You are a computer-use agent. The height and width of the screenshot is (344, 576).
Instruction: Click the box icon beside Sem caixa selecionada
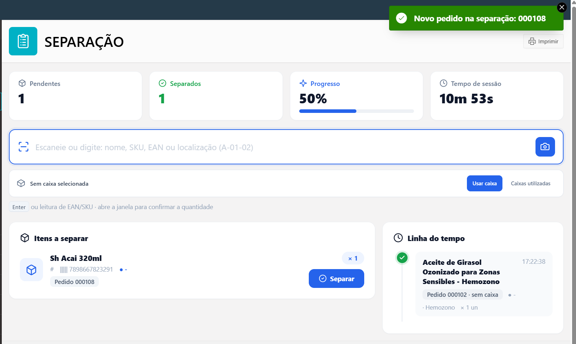coord(21,183)
